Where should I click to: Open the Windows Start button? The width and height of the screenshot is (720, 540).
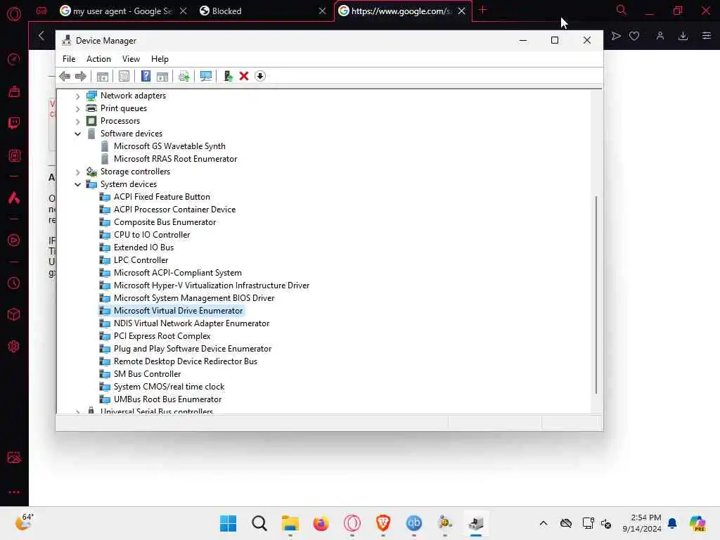tap(228, 523)
